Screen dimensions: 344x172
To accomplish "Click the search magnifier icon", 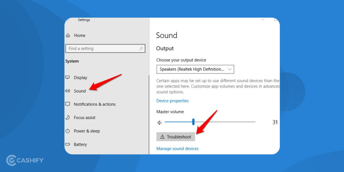I will pos(141,48).
